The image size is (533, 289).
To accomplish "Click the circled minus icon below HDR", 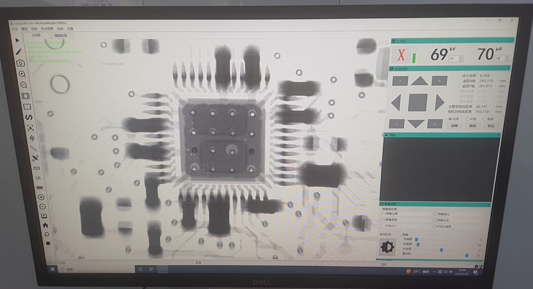I will coord(42,207).
